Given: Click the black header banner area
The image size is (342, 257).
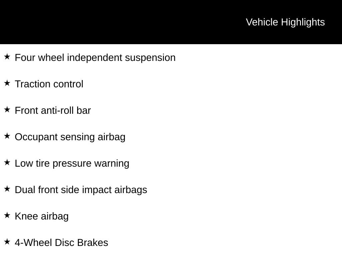Looking at the screenshot, I should click(x=171, y=22).
